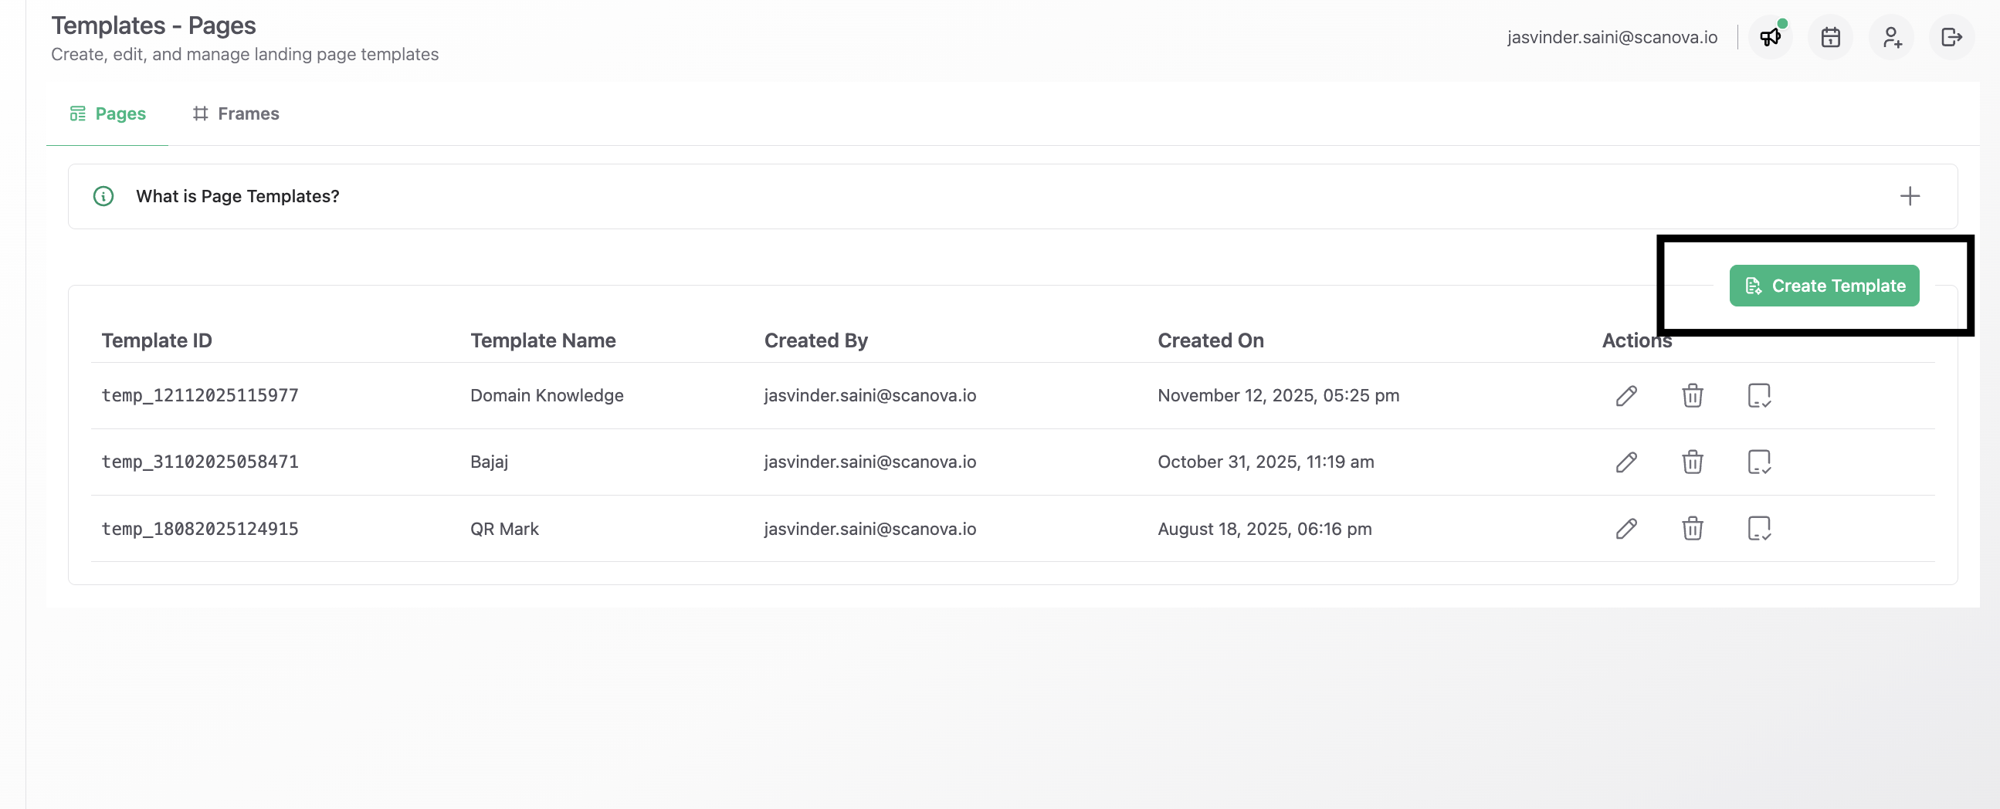
Task: Click the checked-page icon for QR Mark
Action: (1758, 529)
